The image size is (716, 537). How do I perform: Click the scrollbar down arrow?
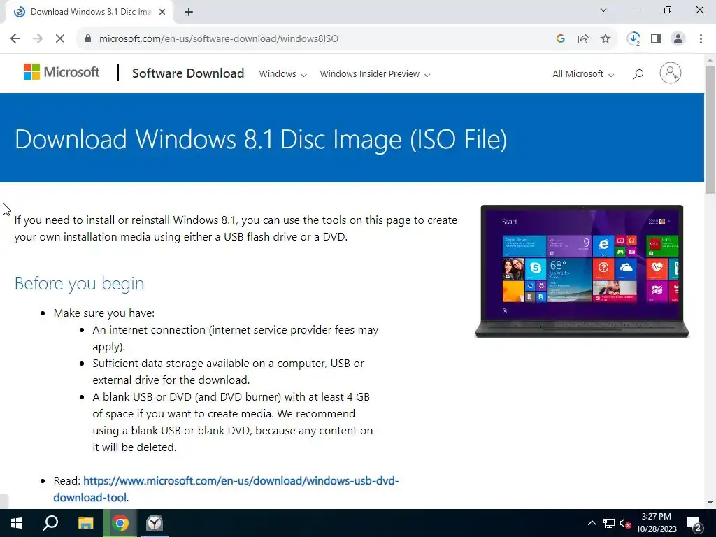(x=710, y=503)
